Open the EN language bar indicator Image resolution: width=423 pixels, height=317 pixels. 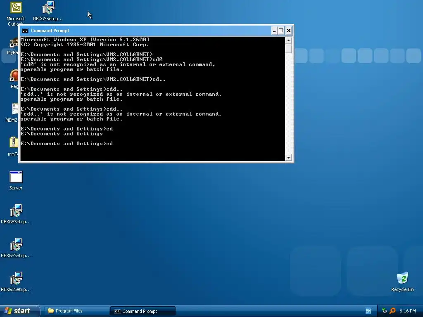(368, 311)
